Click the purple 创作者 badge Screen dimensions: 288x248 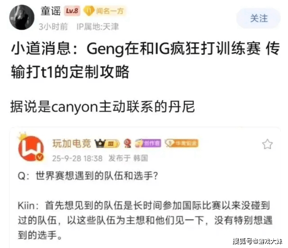[x=148, y=143]
